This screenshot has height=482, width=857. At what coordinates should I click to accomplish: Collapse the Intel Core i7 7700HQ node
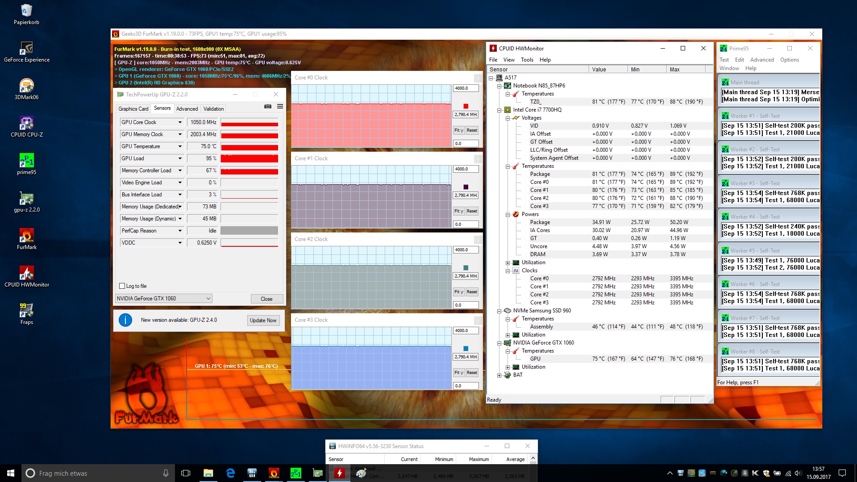click(x=499, y=110)
